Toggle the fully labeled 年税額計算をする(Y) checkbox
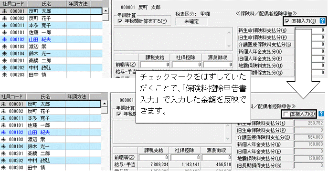The width and height of the screenshot is (328, 172). click(120, 21)
